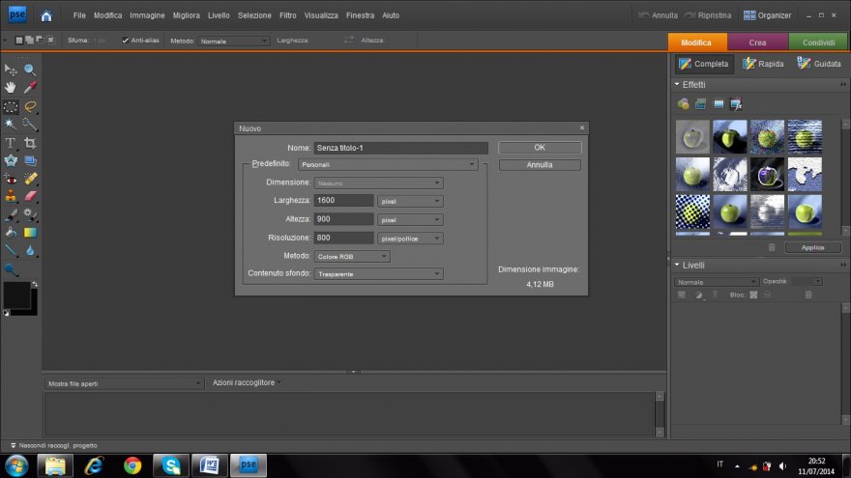
Task: Choose the Lasso tool
Action: coord(30,106)
